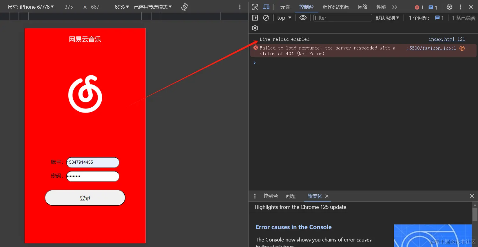Open the 89% zoom level dropdown
The width and height of the screenshot is (478, 247).
point(122,7)
